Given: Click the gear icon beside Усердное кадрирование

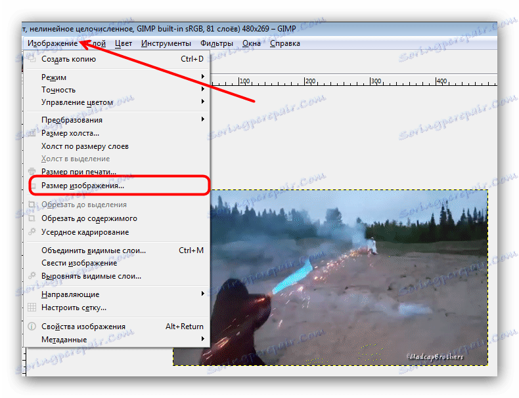Looking at the screenshot, I should tap(32, 231).
